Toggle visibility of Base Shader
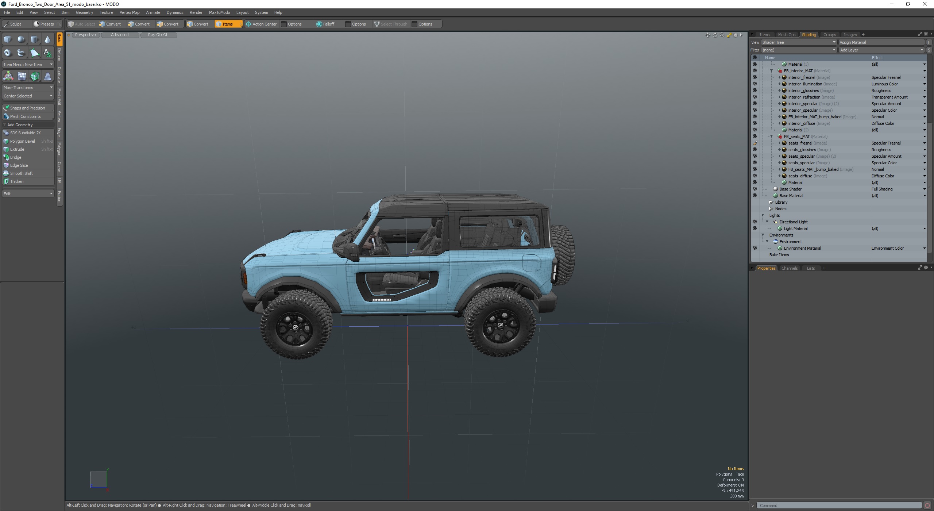 coord(754,189)
